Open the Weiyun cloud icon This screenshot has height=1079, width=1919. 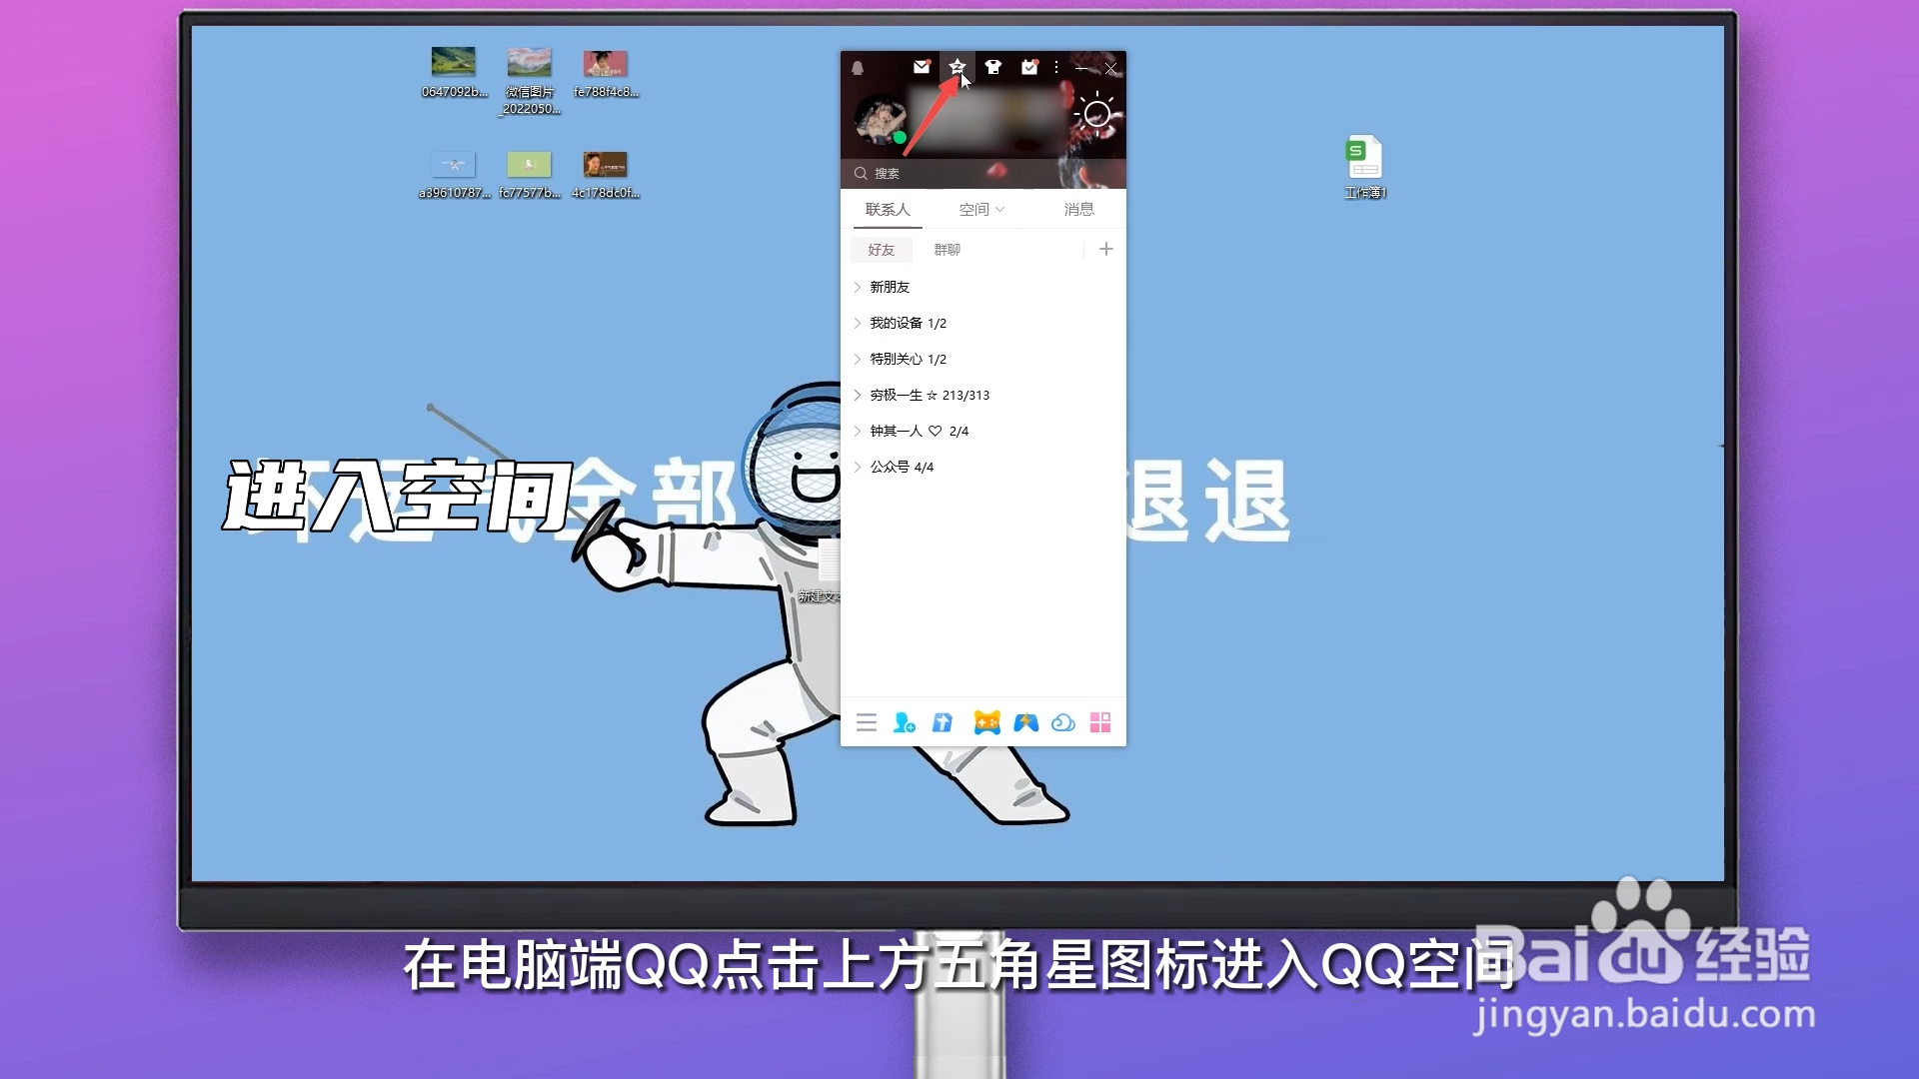pos(1063,722)
